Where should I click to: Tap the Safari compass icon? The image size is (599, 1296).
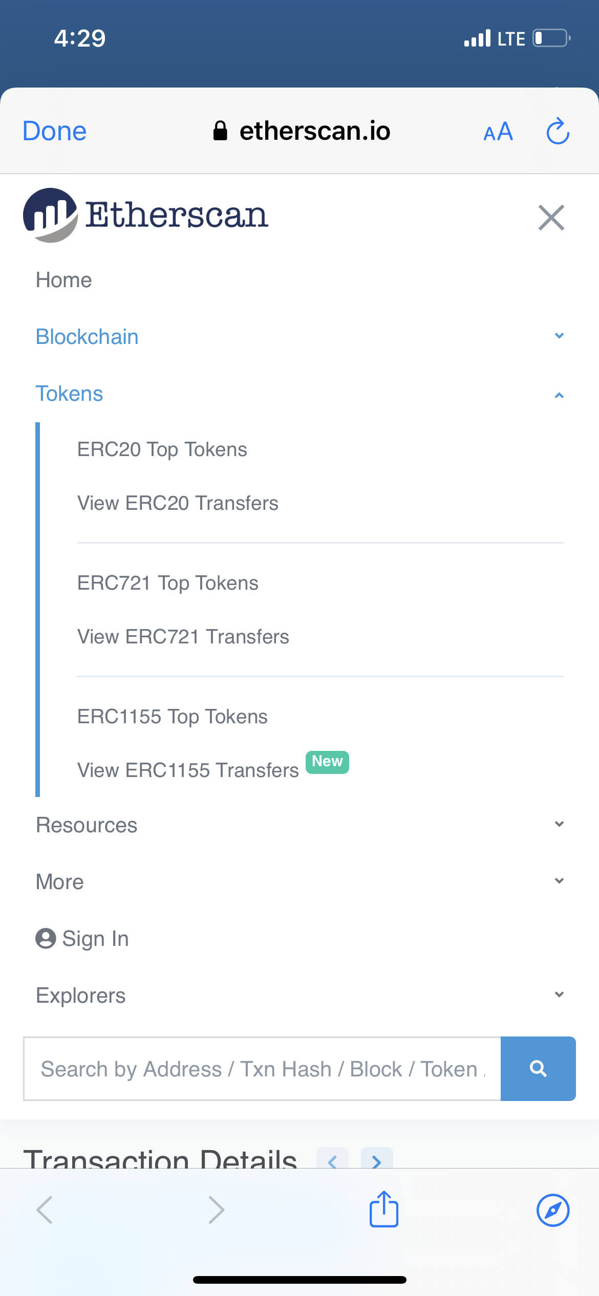coord(552,1210)
